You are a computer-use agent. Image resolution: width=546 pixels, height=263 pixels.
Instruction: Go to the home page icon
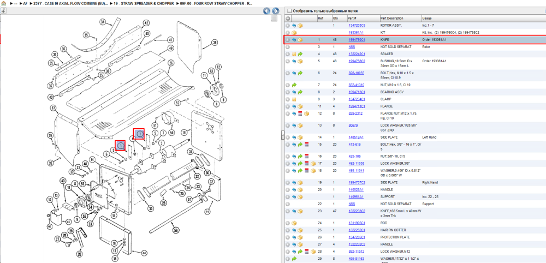pos(3,3)
